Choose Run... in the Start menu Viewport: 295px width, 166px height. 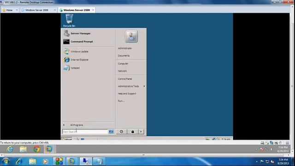[x=121, y=101]
